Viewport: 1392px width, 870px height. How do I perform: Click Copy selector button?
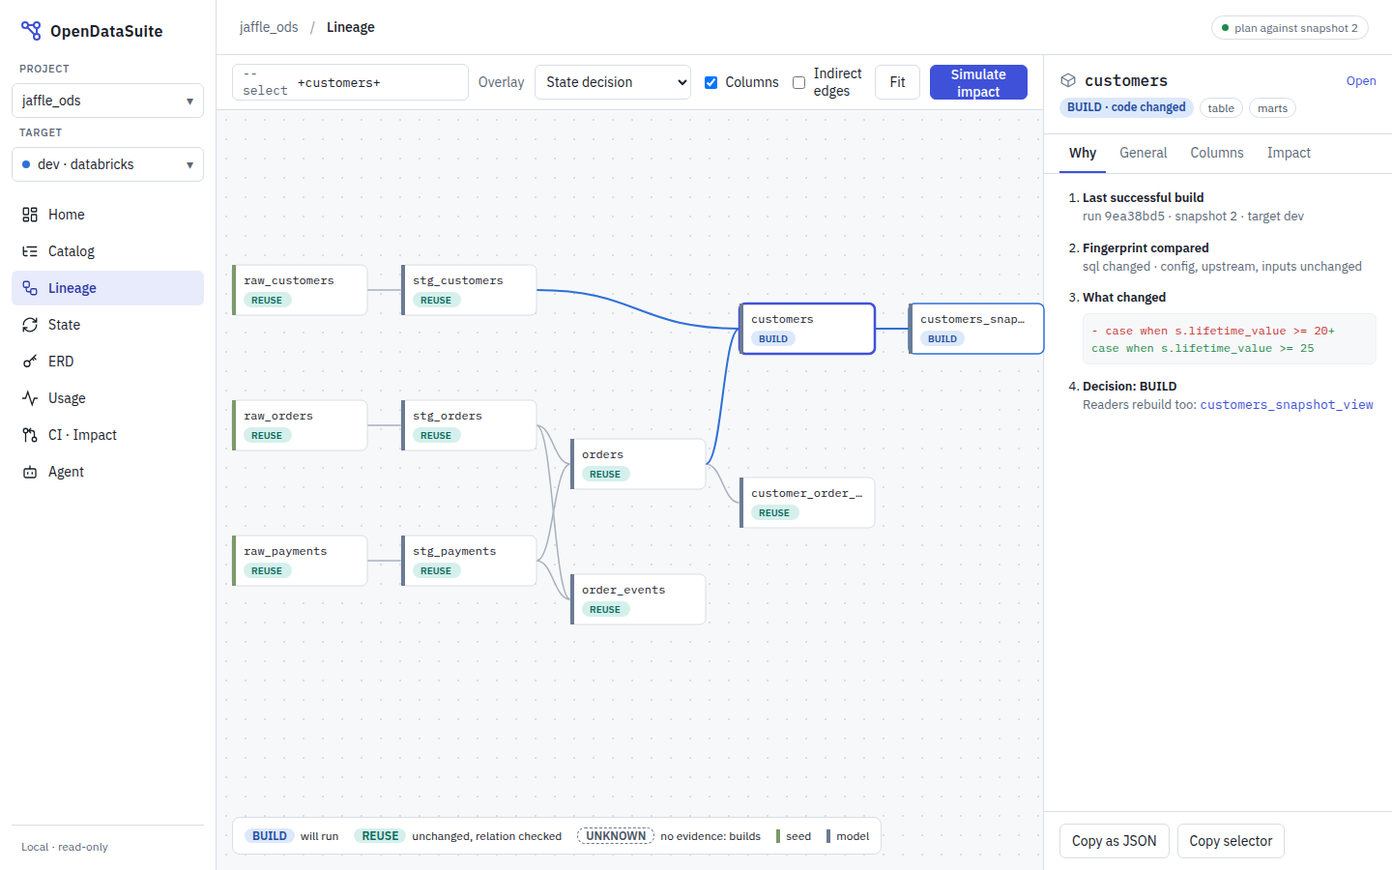pos(1231,841)
